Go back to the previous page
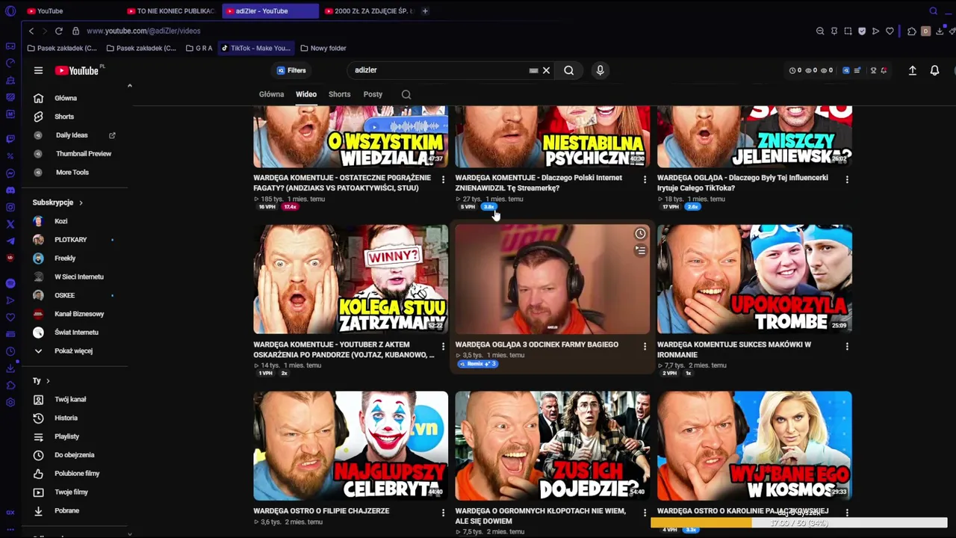 (31, 31)
